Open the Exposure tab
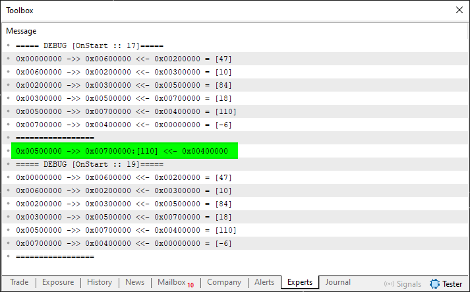The height and width of the screenshot is (292, 470). pyautogui.click(x=58, y=282)
